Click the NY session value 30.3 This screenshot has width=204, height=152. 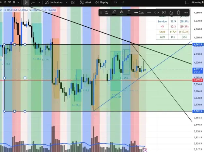point(173,27)
